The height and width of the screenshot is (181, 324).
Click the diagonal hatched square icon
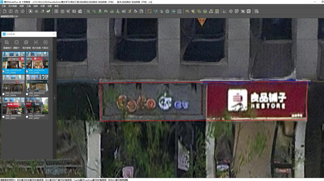click(249, 11)
